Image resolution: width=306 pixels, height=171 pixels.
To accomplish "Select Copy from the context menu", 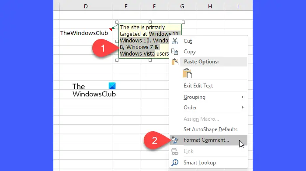I will (209, 52).
